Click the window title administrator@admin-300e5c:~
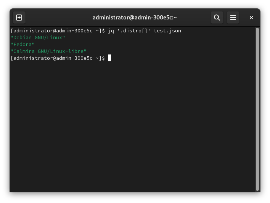Viewport: 270px width, 203px height. point(135,18)
